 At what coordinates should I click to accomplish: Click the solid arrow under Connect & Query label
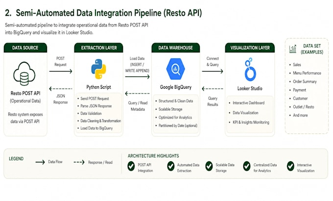click(213, 71)
